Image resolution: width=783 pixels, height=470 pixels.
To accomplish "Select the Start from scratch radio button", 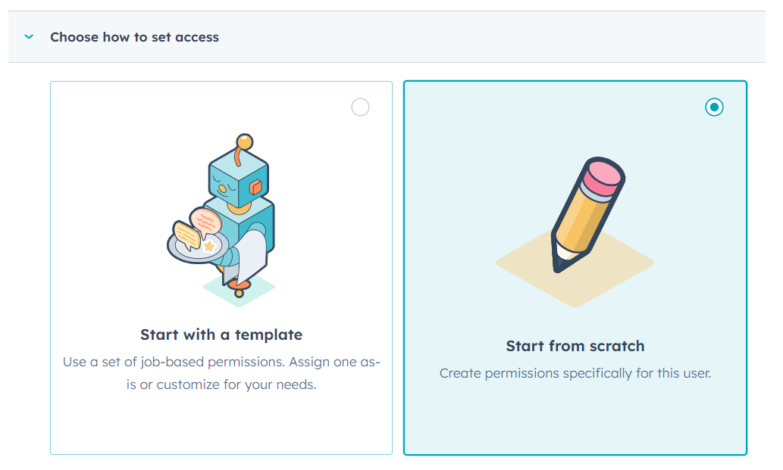I will pyautogui.click(x=714, y=107).
